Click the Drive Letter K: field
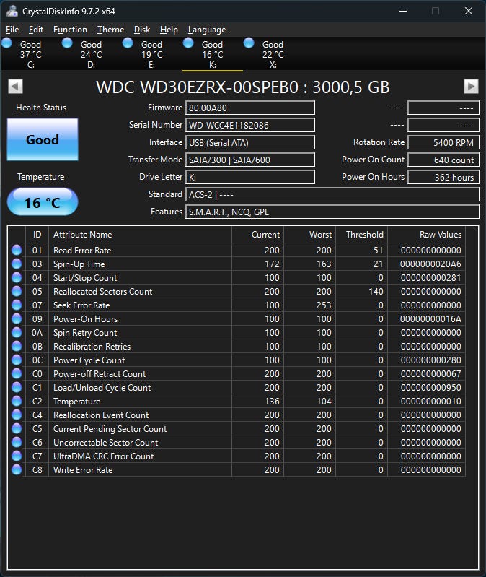 tap(250, 177)
